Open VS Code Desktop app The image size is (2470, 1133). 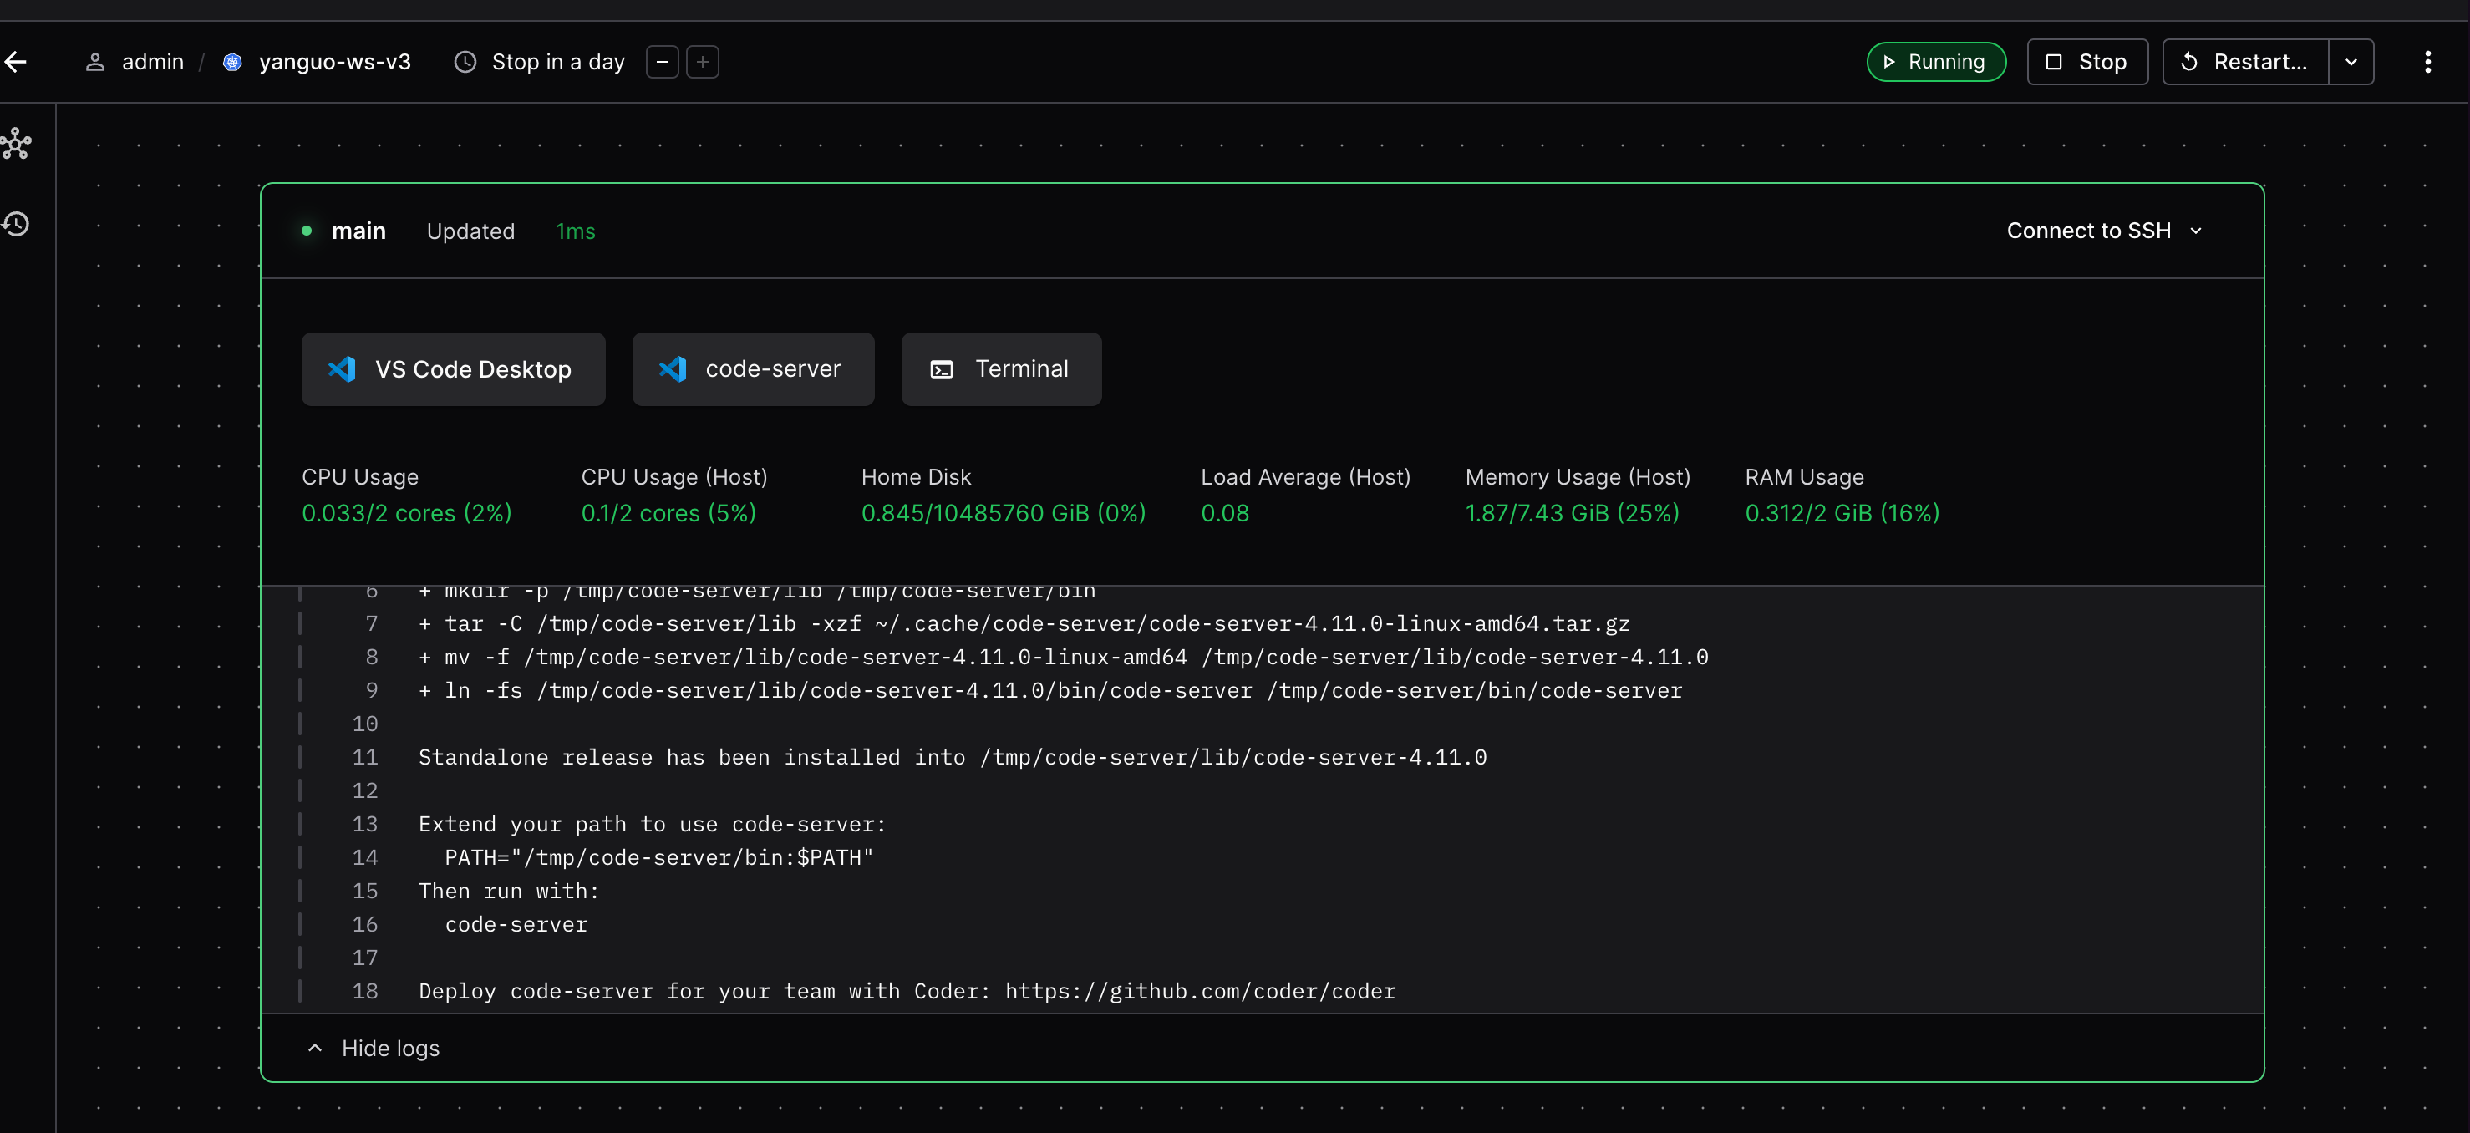453,369
